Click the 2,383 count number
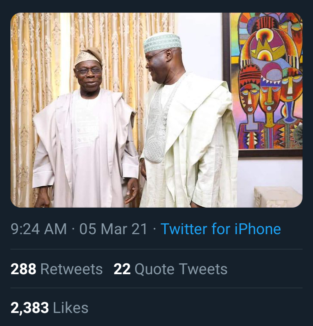Image resolution: width=313 pixels, height=326 pixels. point(30,308)
